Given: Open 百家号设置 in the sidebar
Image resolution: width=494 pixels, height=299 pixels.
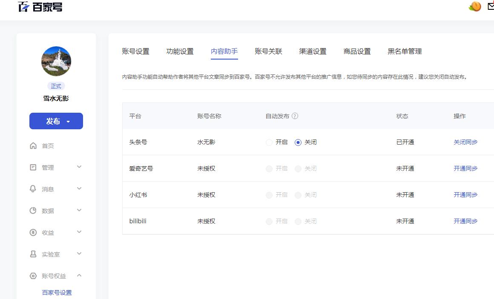Looking at the screenshot, I should tap(57, 293).
